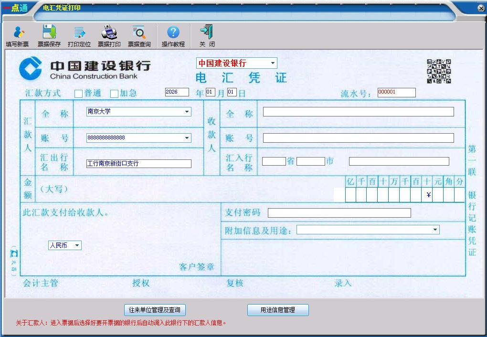Open the 操作教程 tutorial help icon
Screen dimensions: 487x337
(172, 35)
